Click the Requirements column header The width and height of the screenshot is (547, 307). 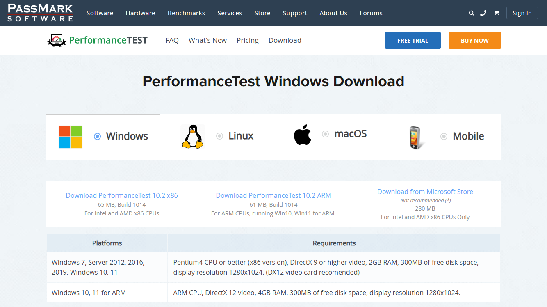click(x=334, y=243)
